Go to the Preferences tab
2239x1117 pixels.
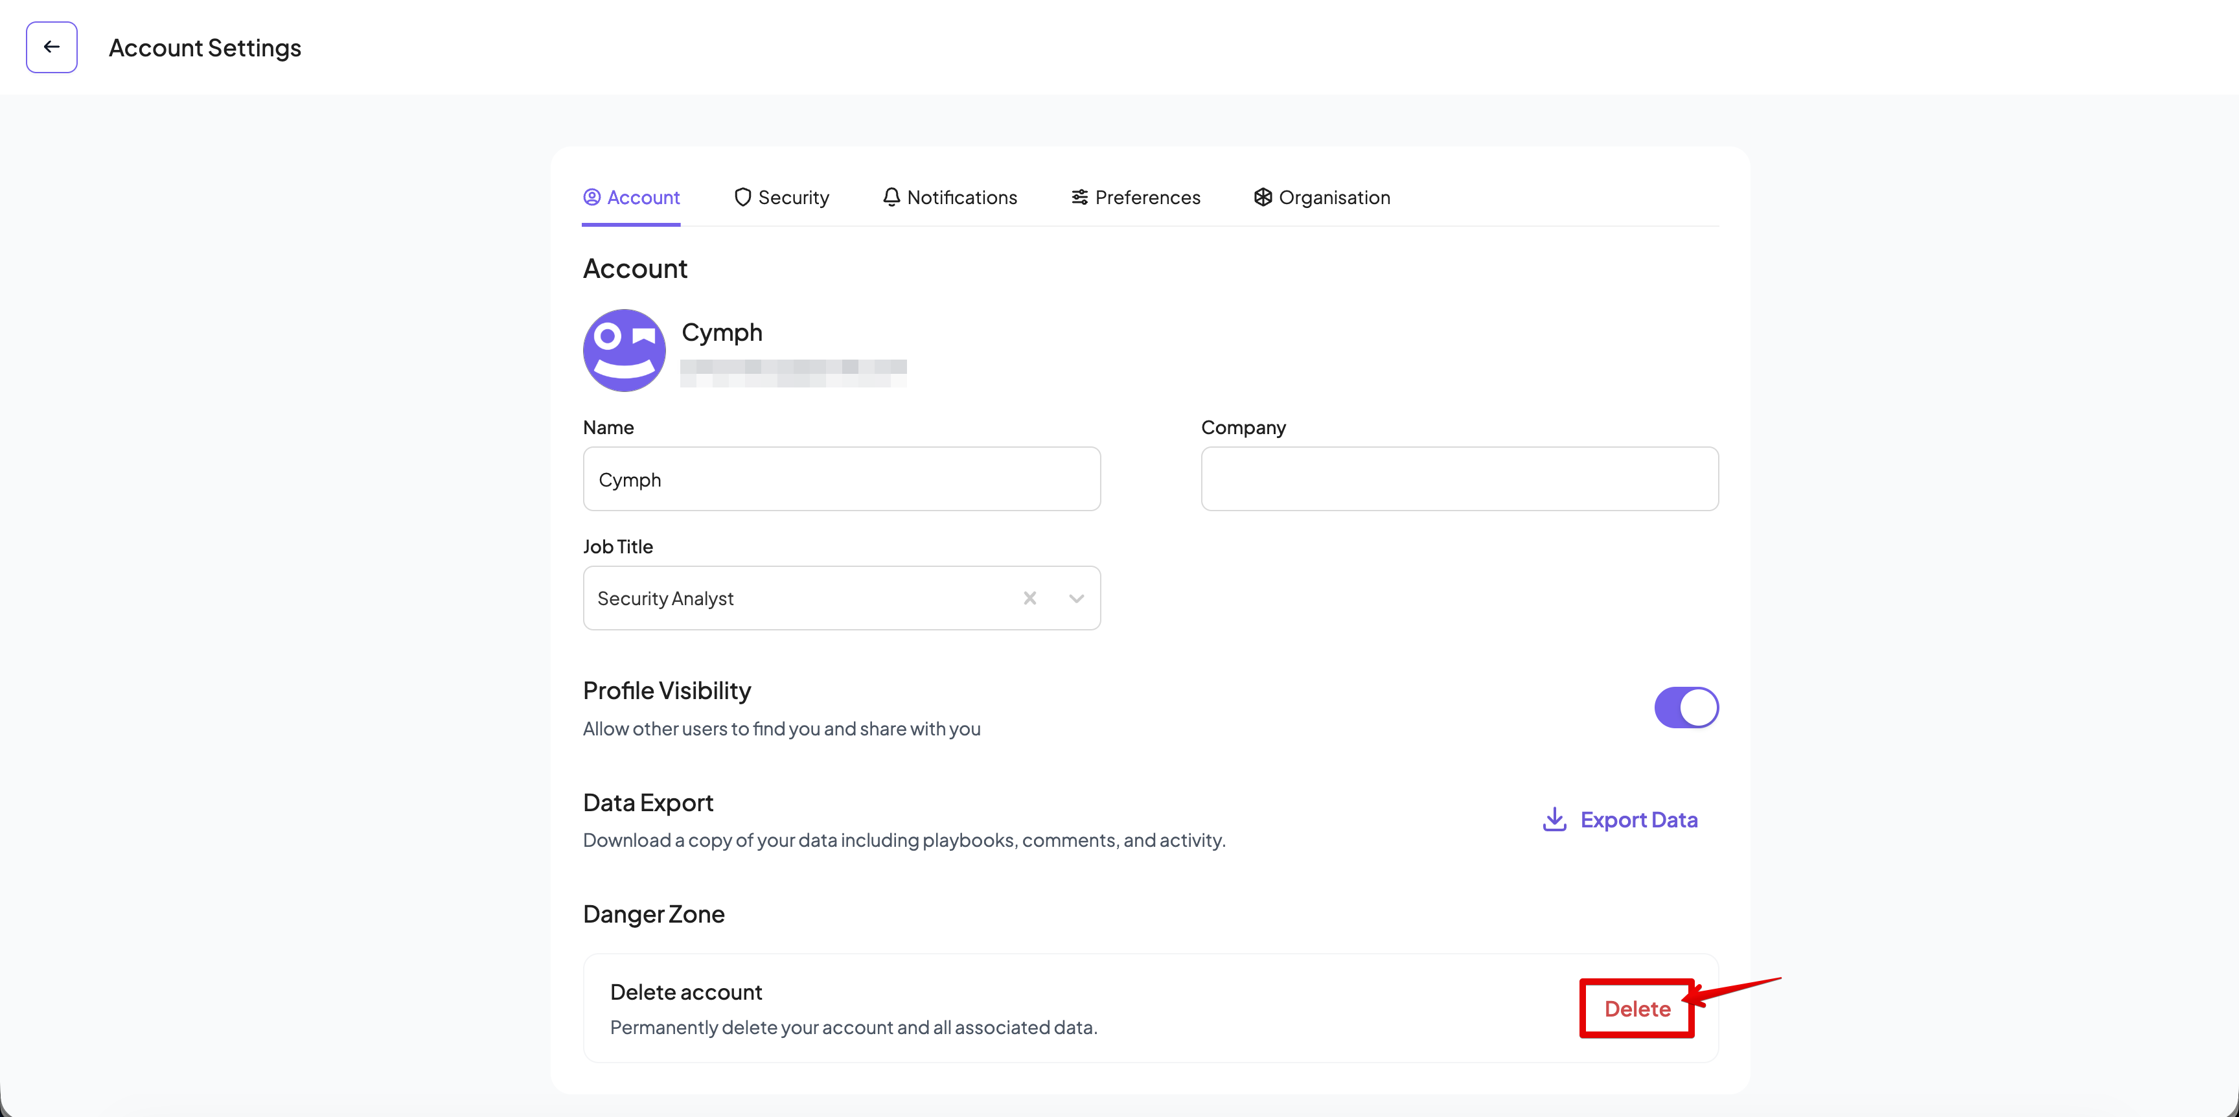(1147, 198)
